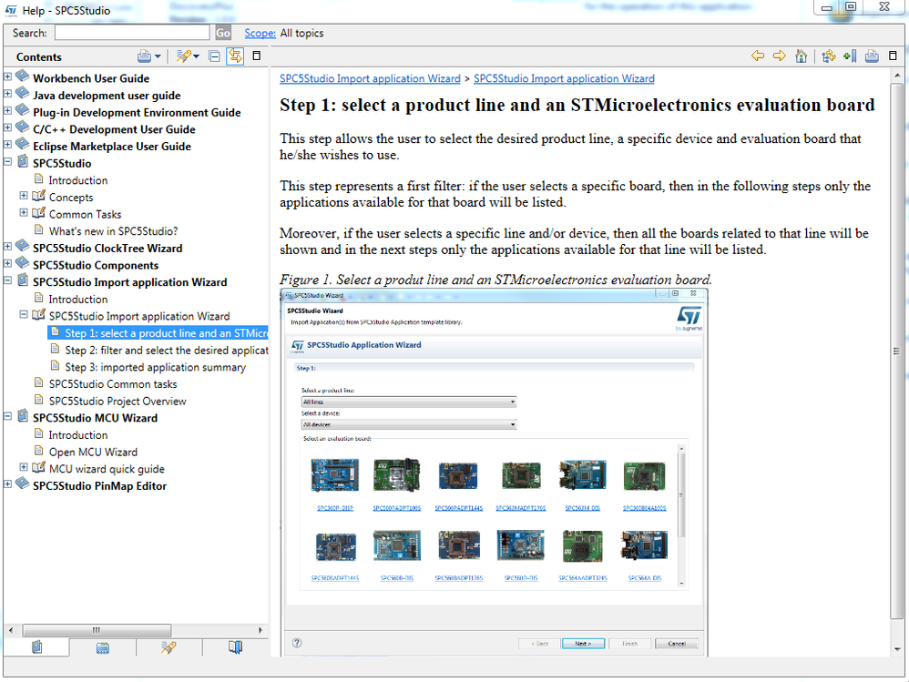Open Step 3: imported application summary topic

click(156, 367)
